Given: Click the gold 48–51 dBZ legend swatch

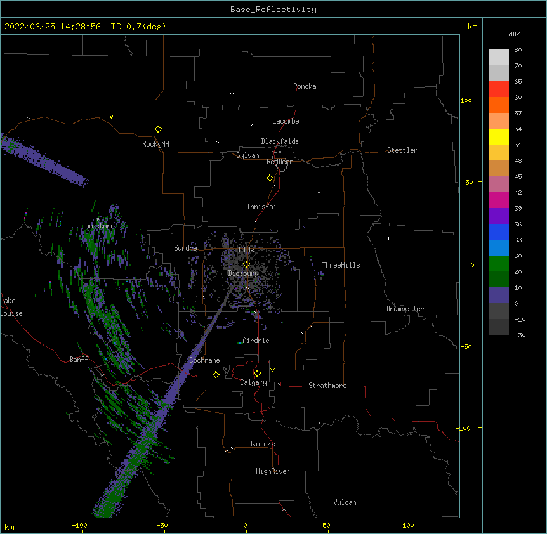Looking at the screenshot, I should 499,153.
